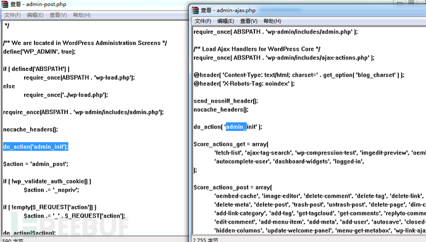Open 查看(V) menu in admin-post.php window
Image resolution: width=426 pixels, height=242 pixels.
(x=58, y=15)
